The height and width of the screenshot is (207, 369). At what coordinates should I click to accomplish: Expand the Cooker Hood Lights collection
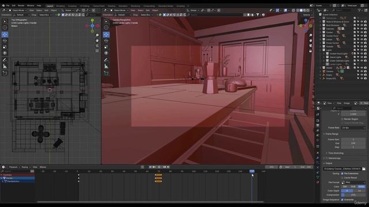(324, 53)
